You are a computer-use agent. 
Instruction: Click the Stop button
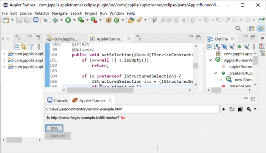[54, 128]
